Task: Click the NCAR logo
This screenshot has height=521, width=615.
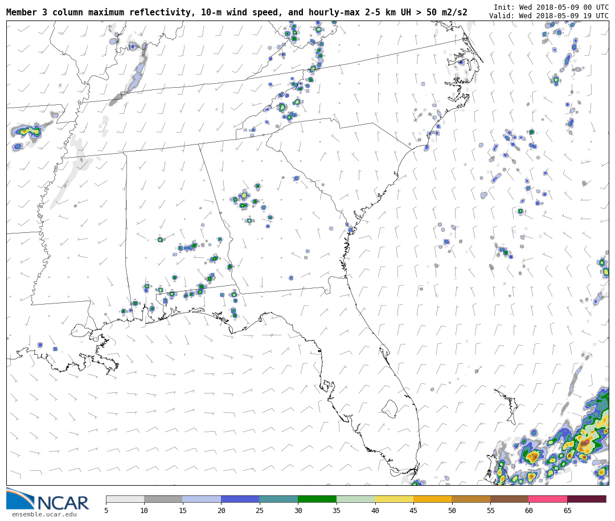Action: [x=48, y=499]
